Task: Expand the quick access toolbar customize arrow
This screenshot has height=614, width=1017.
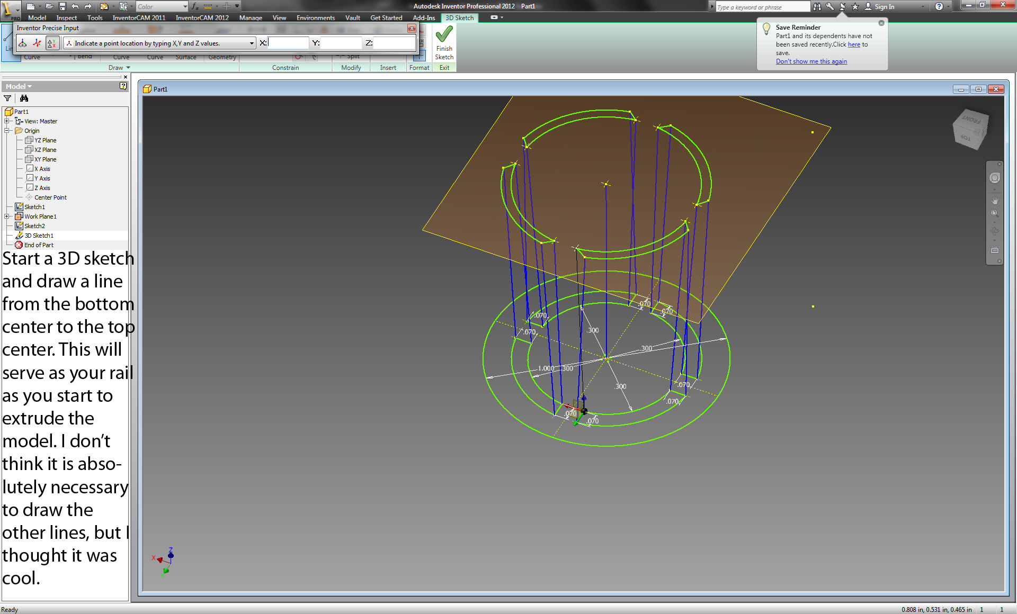Action: pyautogui.click(x=237, y=6)
